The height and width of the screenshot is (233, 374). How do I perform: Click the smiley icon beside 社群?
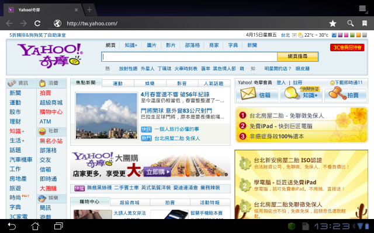tap(42, 131)
